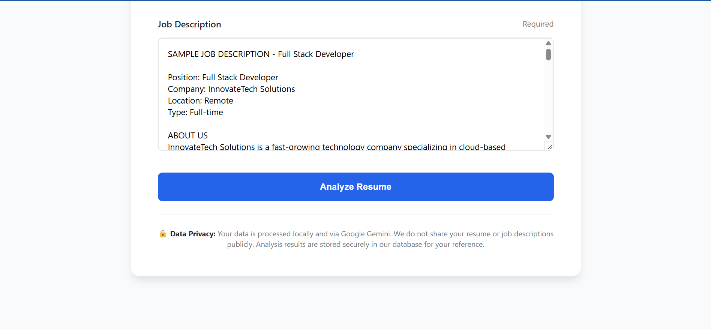Image resolution: width=711 pixels, height=329 pixels.
Task: Click the Required indicator text
Action: coord(538,24)
